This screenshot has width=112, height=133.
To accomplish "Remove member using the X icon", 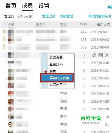I will point(107,55).
